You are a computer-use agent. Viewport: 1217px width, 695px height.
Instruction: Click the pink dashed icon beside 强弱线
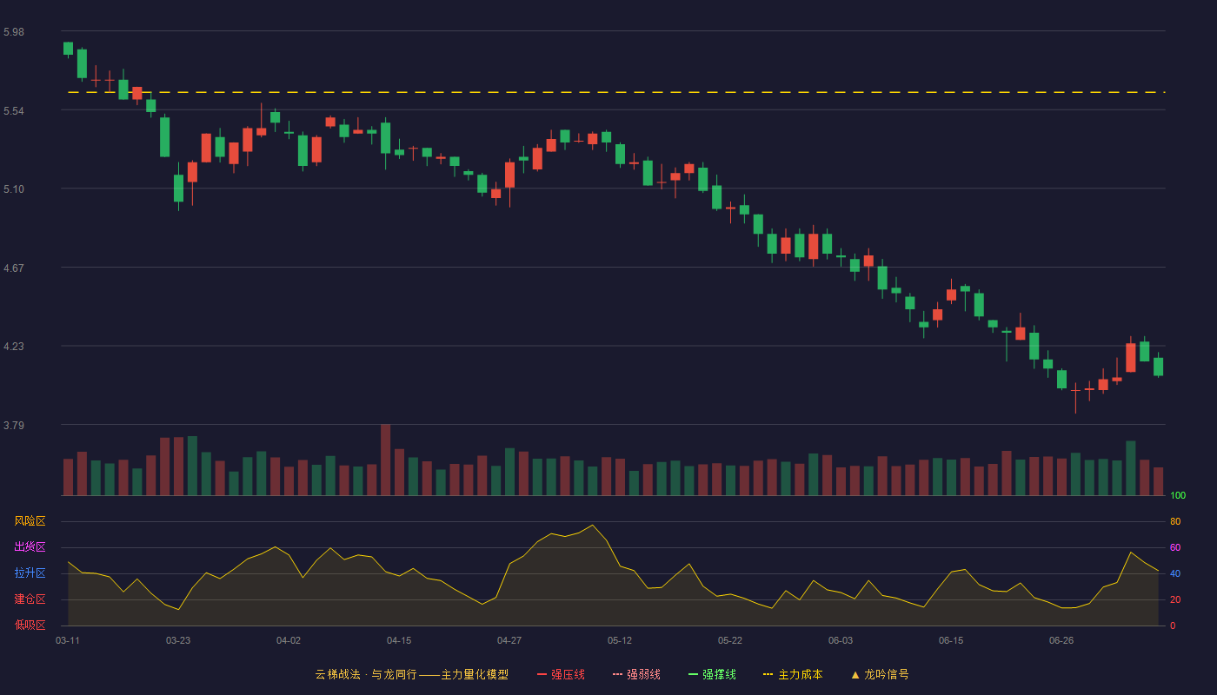pyautogui.click(x=617, y=674)
